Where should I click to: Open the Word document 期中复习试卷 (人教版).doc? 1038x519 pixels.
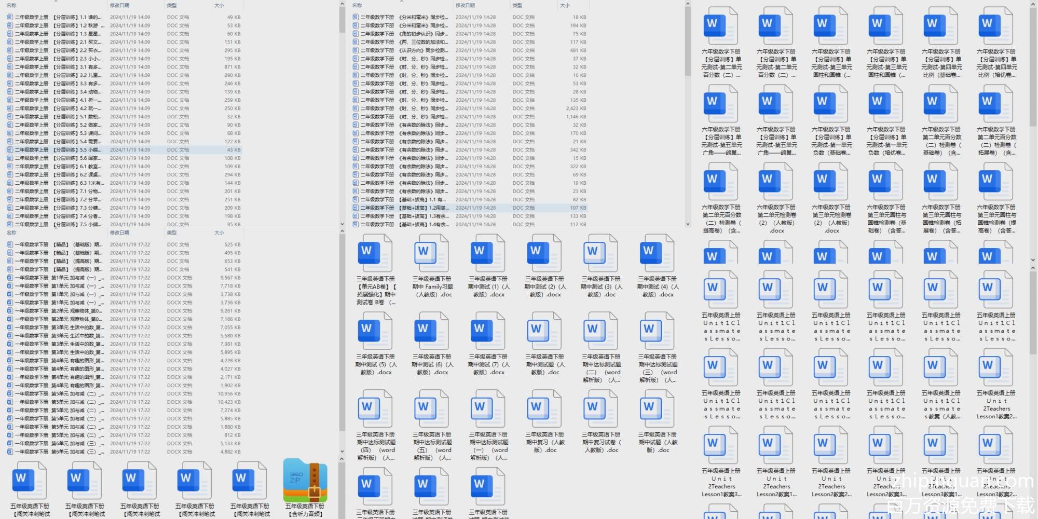click(600, 409)
